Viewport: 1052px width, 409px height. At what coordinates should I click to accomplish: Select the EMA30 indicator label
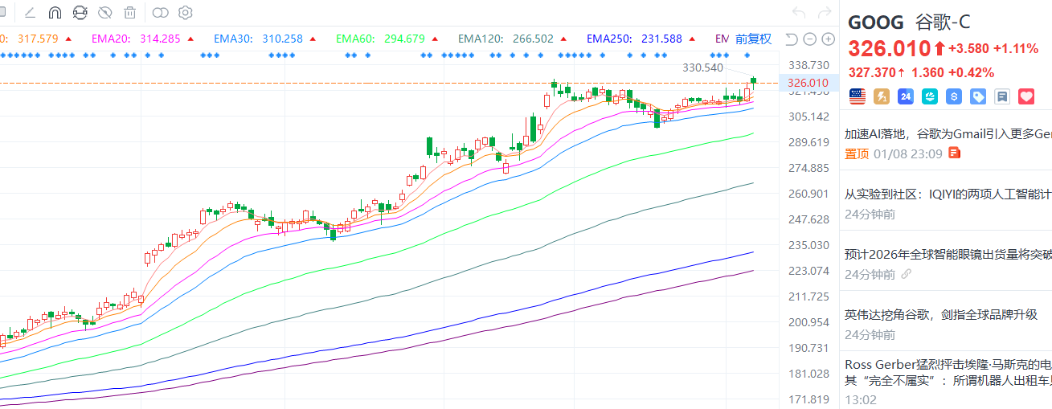(x=235, y=39)
